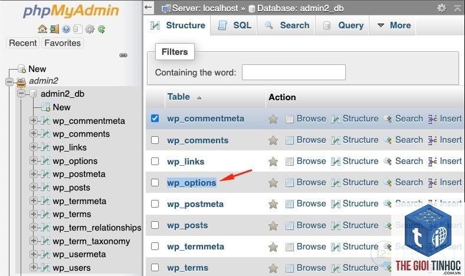Open the phpMyAdmin home icon
Image resolution: width=465 pixels, height=276 pixels.
pyautogui.click(x=42, y=29)
